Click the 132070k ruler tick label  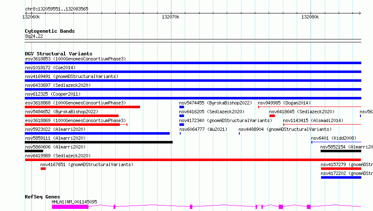coord(171,17)
